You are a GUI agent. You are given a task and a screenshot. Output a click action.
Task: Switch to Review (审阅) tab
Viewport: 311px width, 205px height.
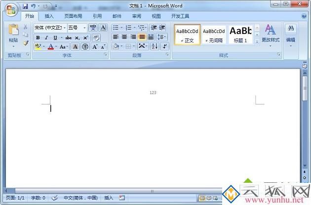(136, 16)
